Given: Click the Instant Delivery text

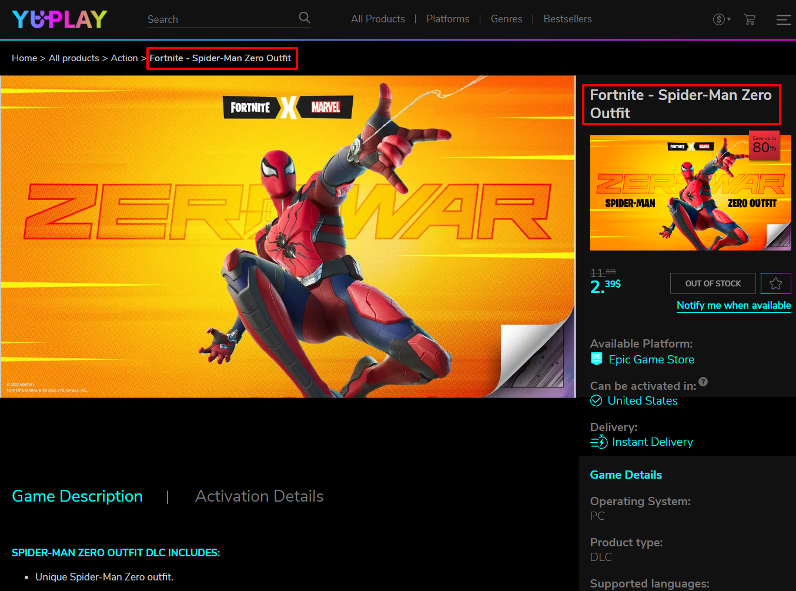Looking at the screenshot, I should [653, 442].
